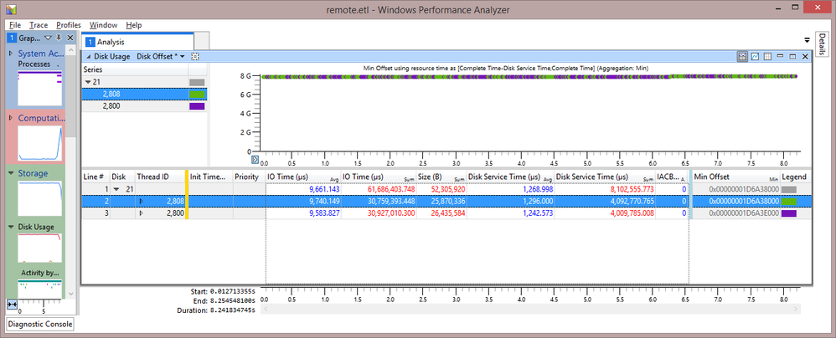Open the Help menu
836x338 pixels.
(x=134, y=25)
